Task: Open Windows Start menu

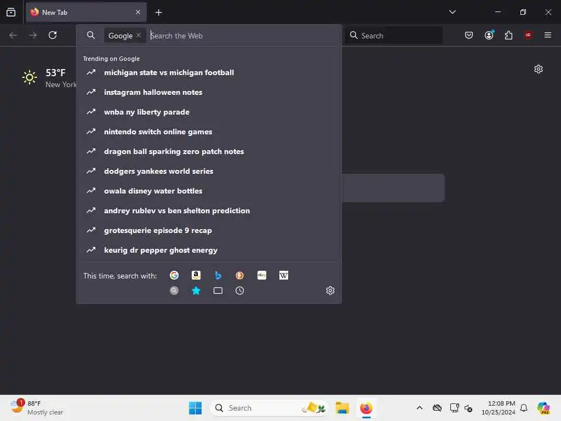Action: (195, 408)
